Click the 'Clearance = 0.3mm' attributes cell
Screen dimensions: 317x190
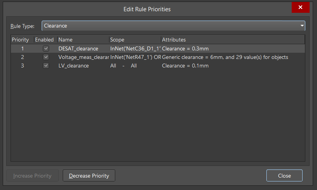click(x=185, y=48)
